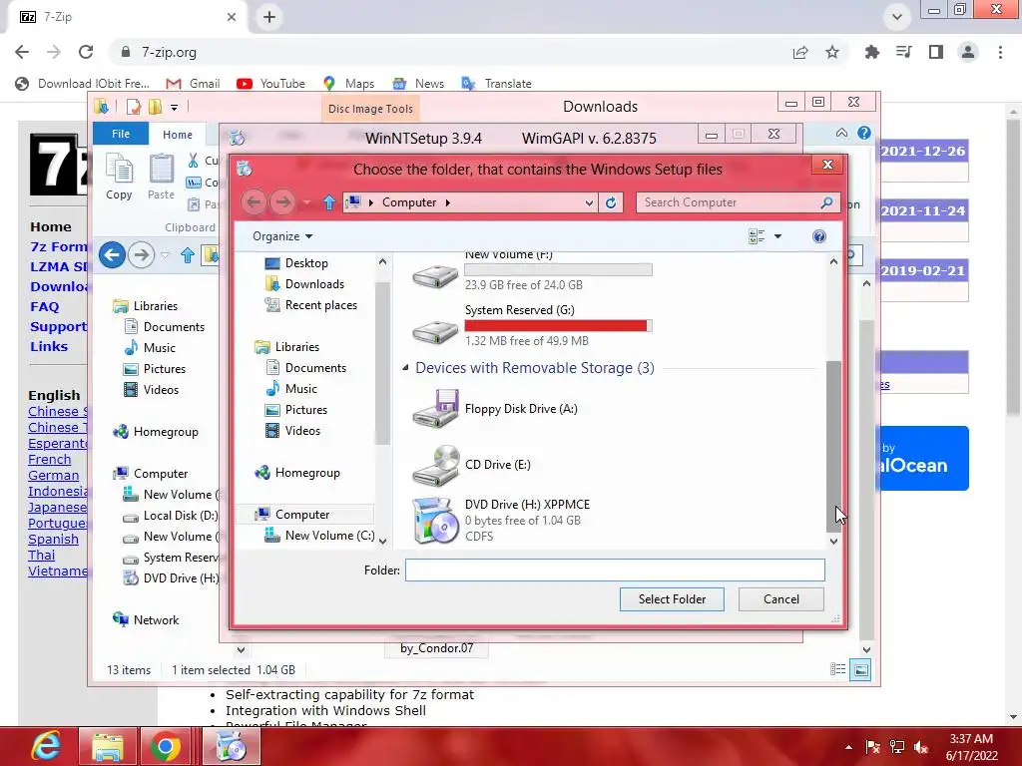Switch to details view in Downloads window

(838, 669)
